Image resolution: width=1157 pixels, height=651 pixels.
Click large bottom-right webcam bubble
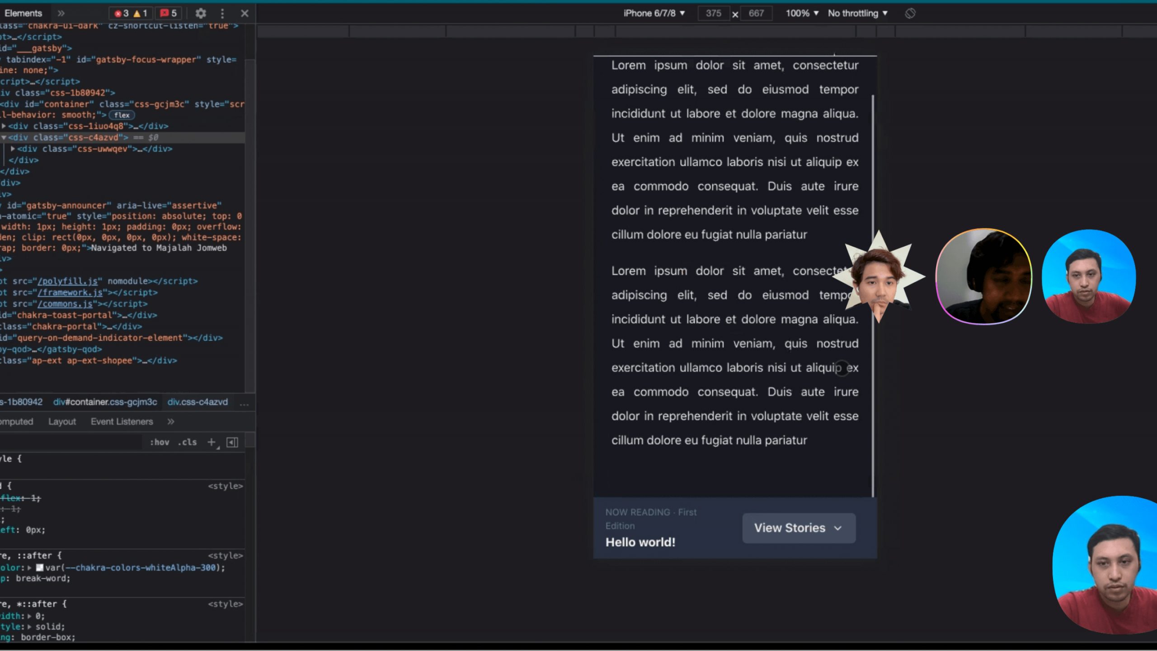(1105, 565)
